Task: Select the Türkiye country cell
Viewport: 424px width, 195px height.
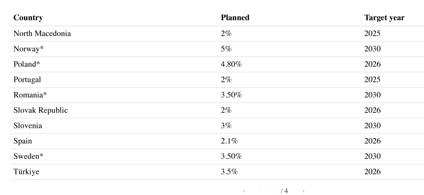Action: [x=27, y=172]
